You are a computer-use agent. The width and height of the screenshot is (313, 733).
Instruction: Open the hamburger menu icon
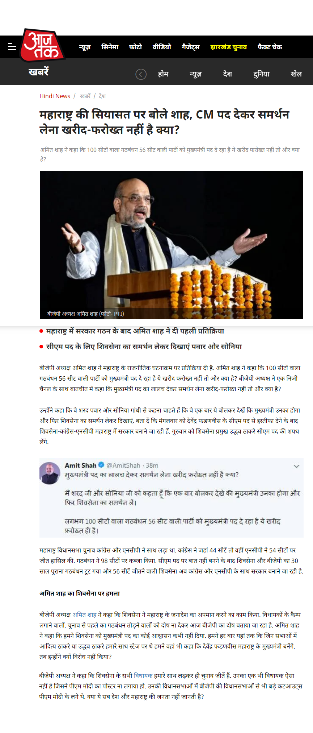12,47
